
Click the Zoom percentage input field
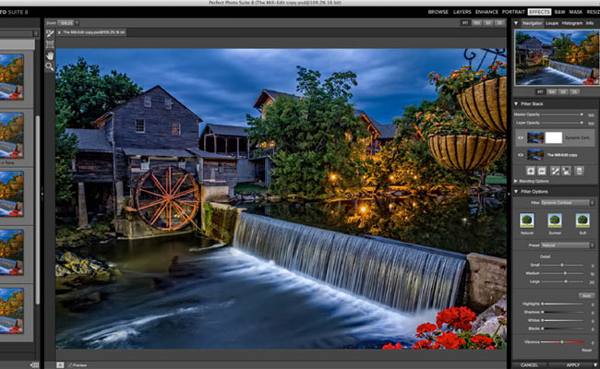coord(66,23)
